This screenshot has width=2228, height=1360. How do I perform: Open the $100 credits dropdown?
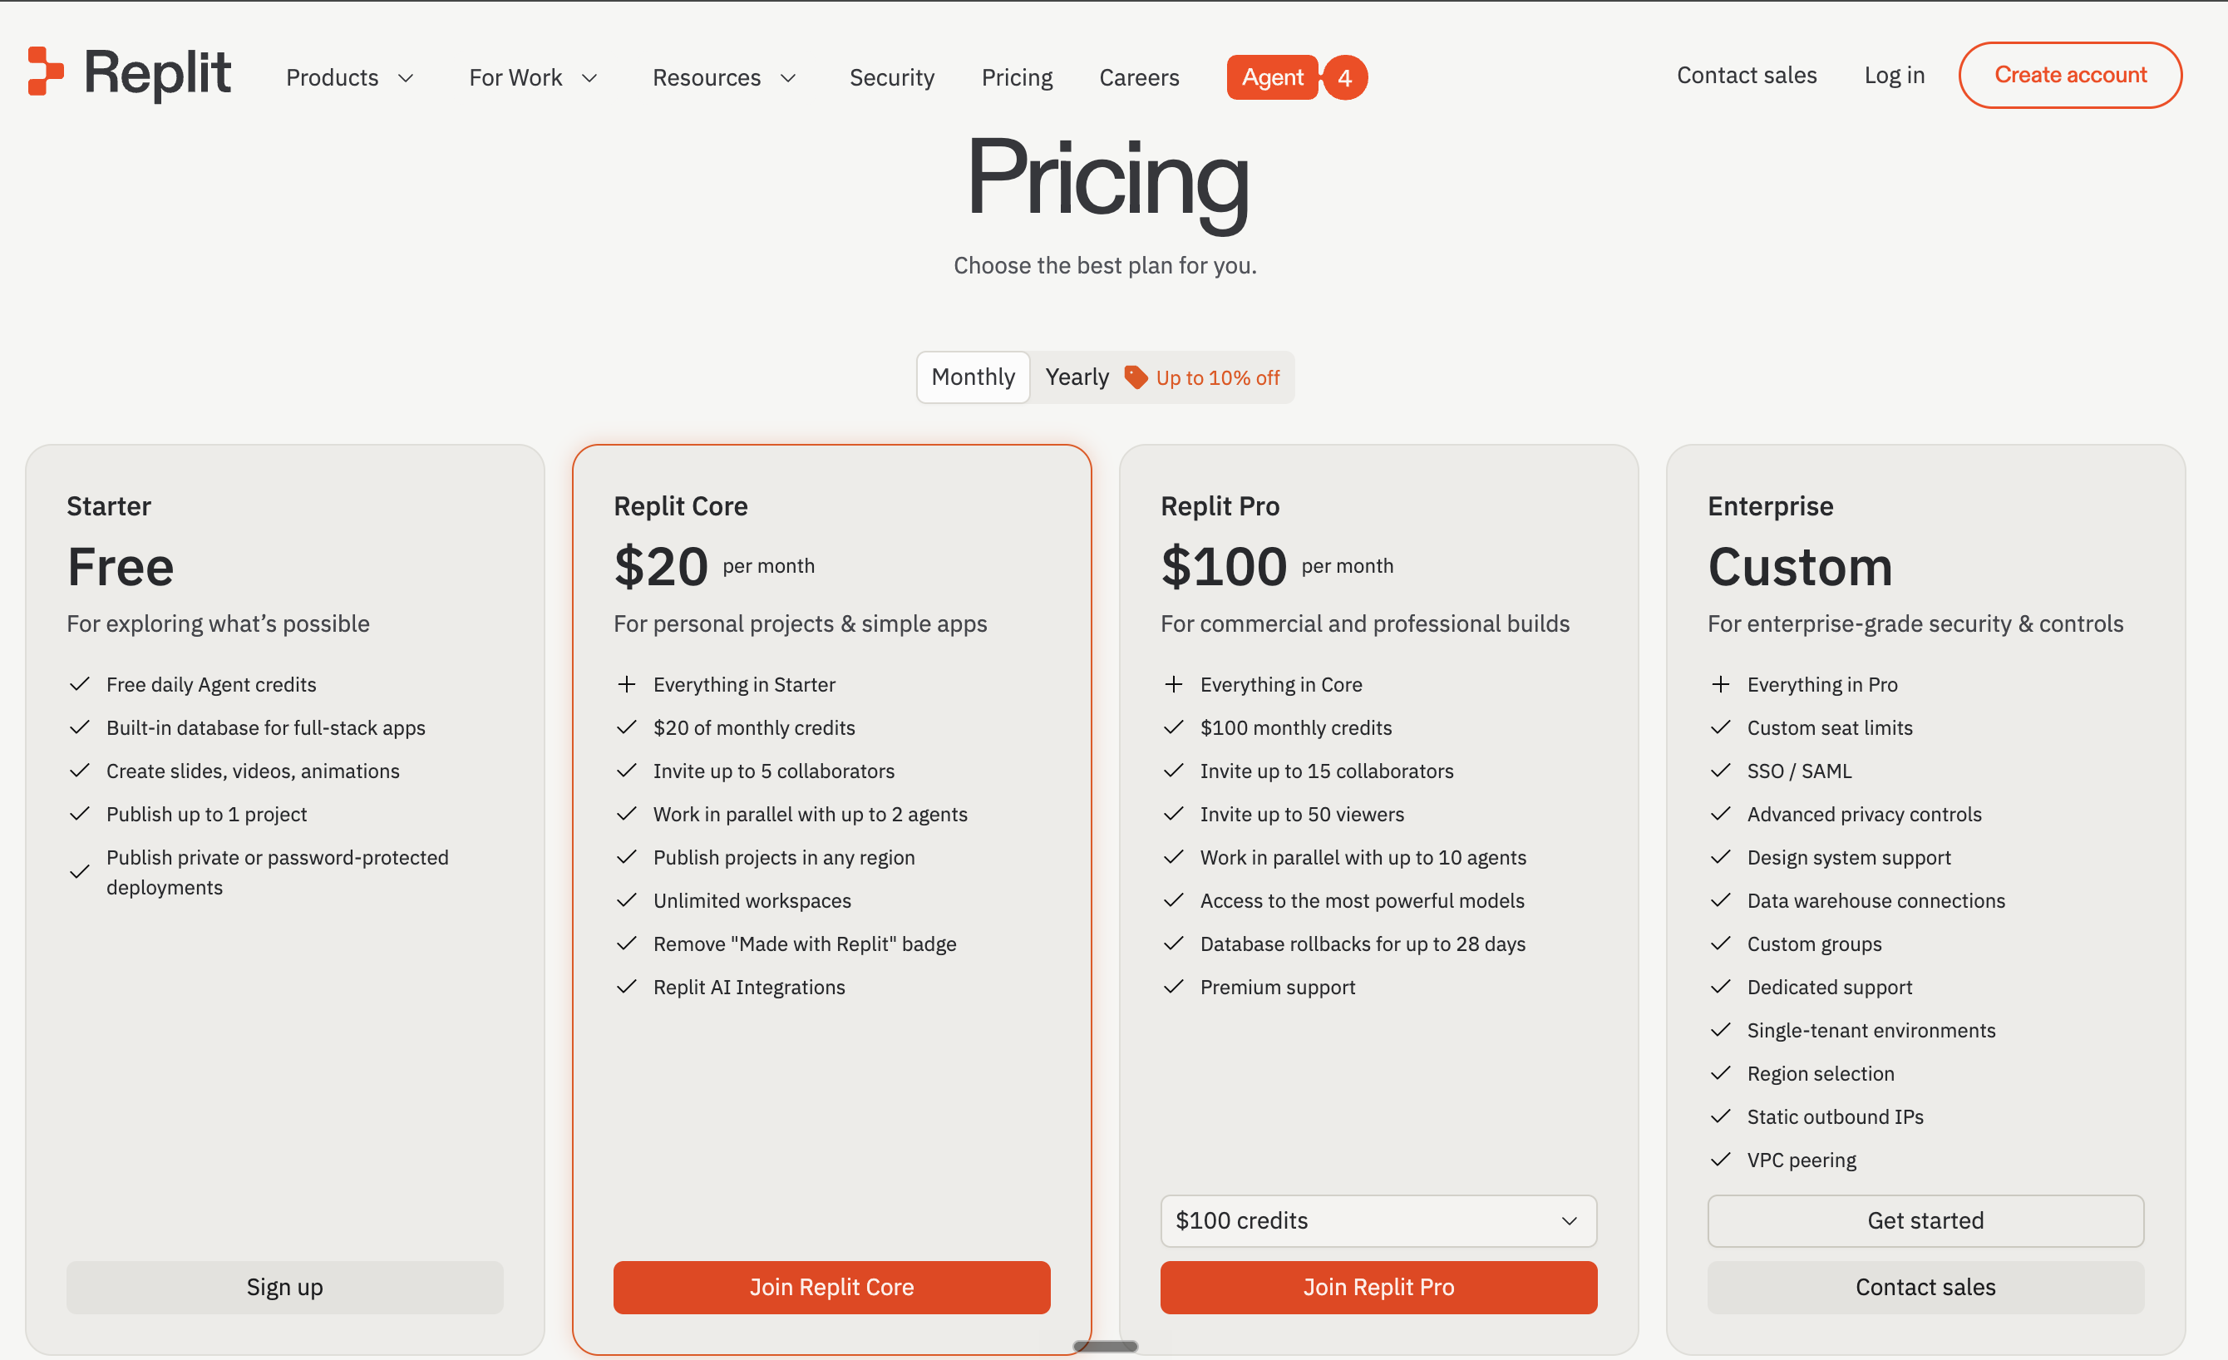pos(1378,1220)
